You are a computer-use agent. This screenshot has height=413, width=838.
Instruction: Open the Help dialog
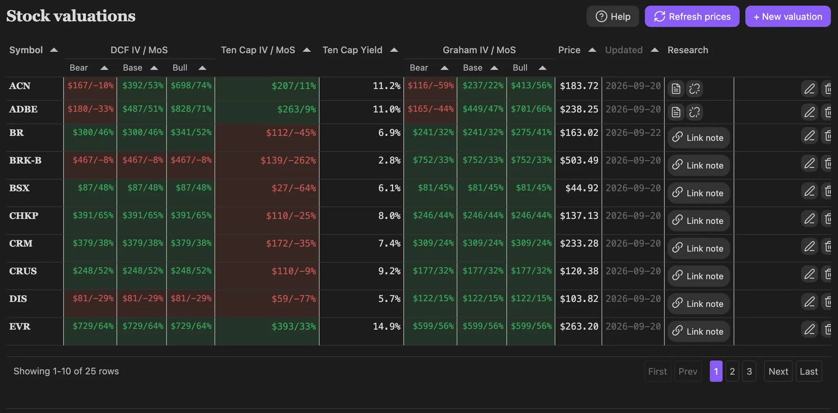[x=613, y=16]
